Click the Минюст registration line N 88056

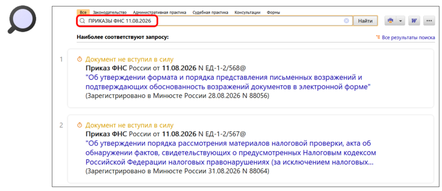pos(177,96)
